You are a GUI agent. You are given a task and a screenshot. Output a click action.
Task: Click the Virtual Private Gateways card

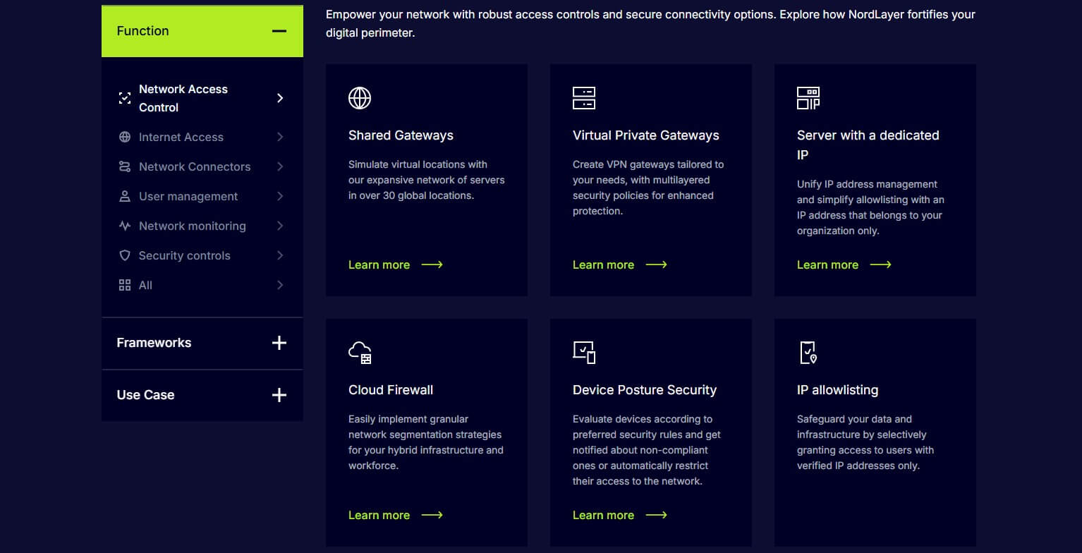click(650, 180)
